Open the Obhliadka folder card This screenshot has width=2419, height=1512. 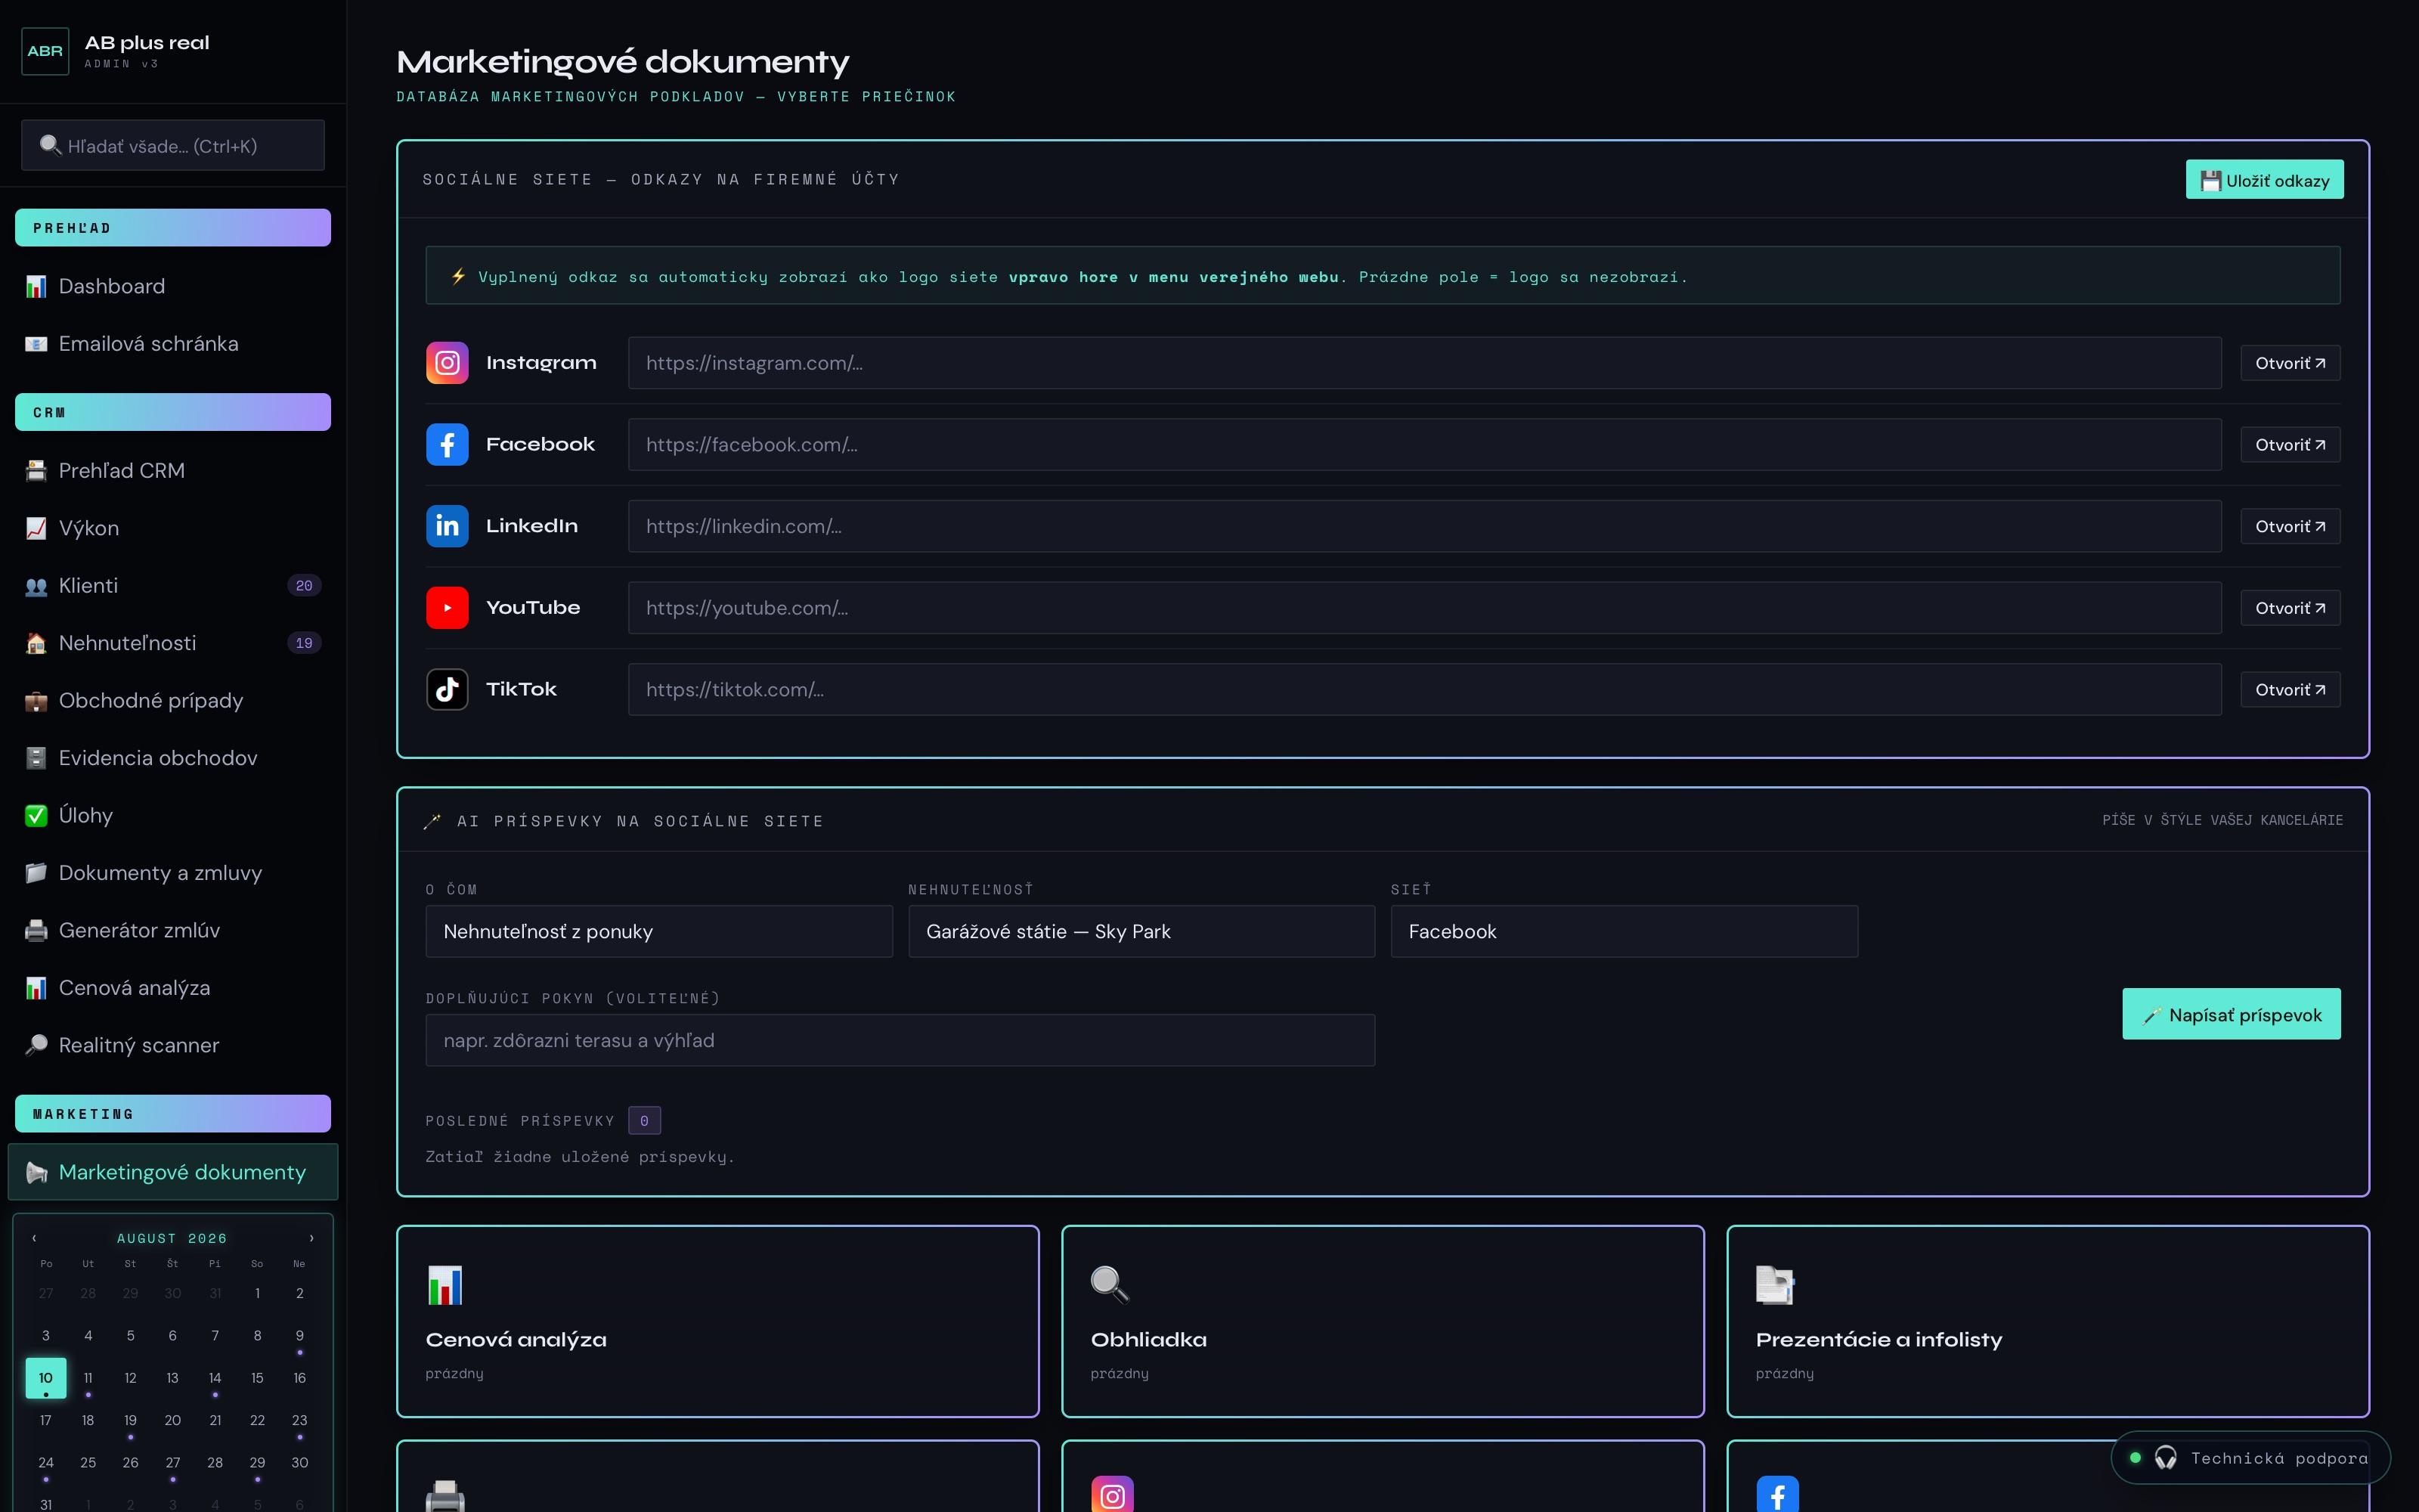pos(1383,1321)
